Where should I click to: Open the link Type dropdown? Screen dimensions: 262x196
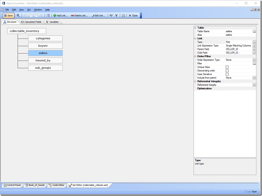(x=254, y=42)
